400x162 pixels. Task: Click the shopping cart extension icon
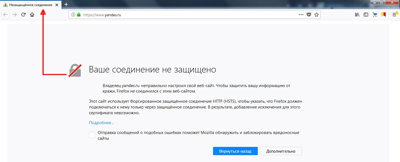tap(375, 15)
